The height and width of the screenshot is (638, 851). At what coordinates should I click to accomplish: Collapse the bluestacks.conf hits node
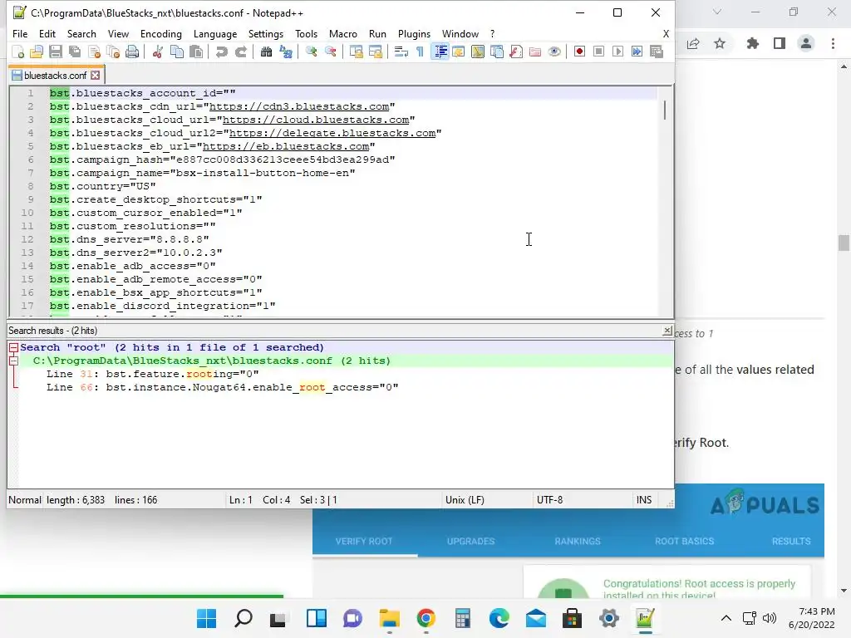[13, 361]
